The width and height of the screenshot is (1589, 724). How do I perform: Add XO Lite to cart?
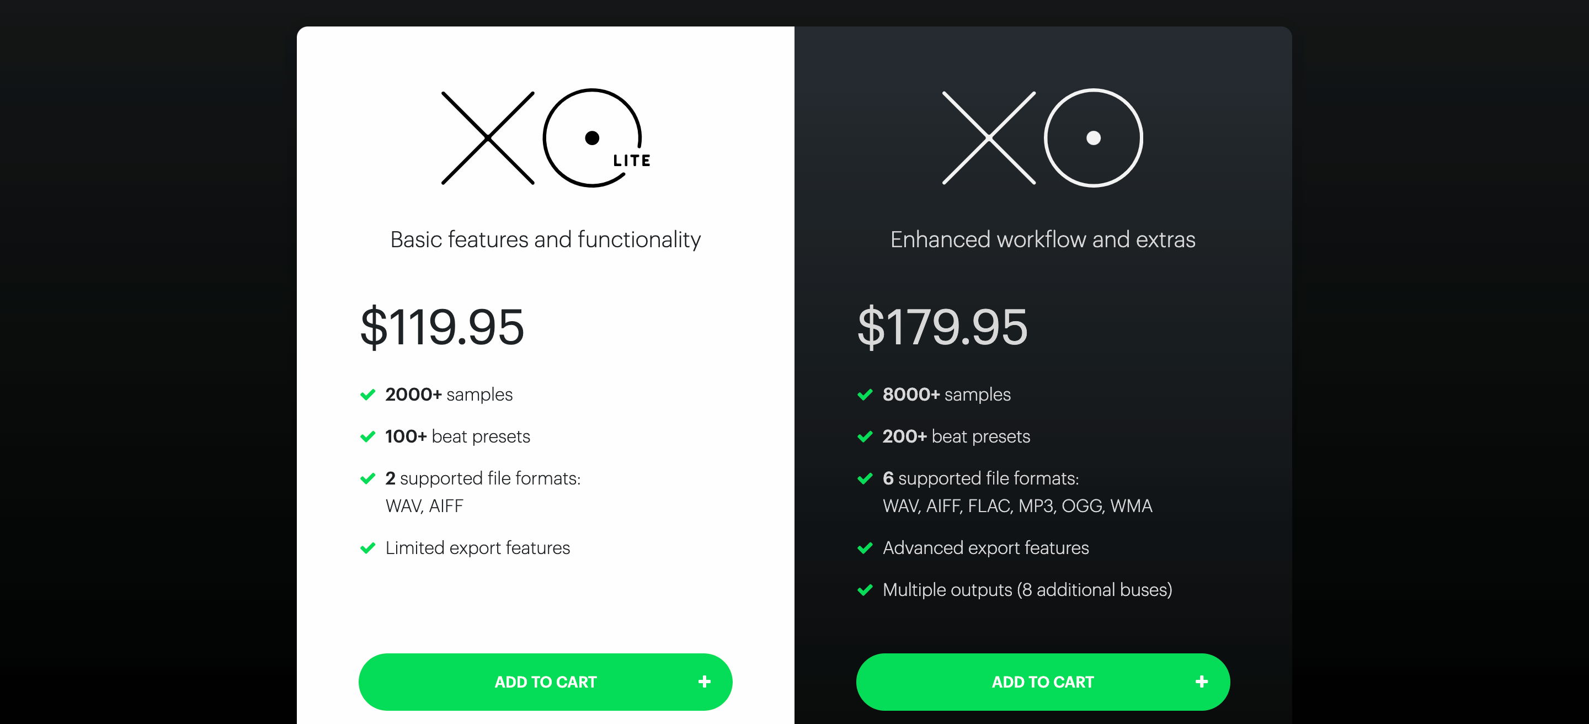click(545, 682)
